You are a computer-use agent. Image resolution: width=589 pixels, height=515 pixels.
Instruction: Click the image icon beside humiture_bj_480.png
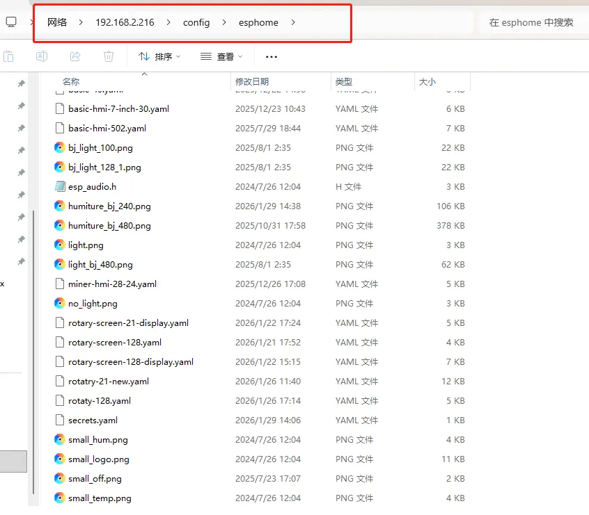point(60,226)
